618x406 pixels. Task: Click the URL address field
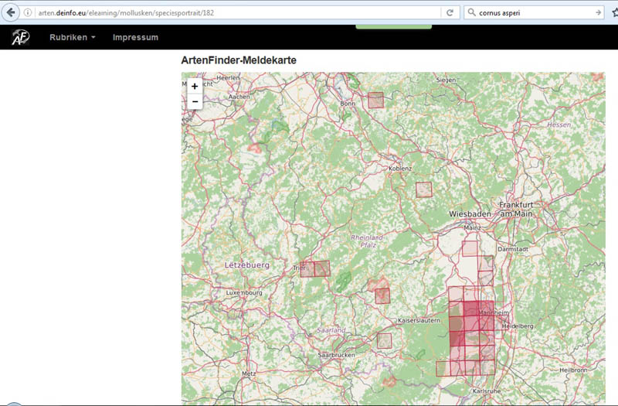(x=232, y=13)
